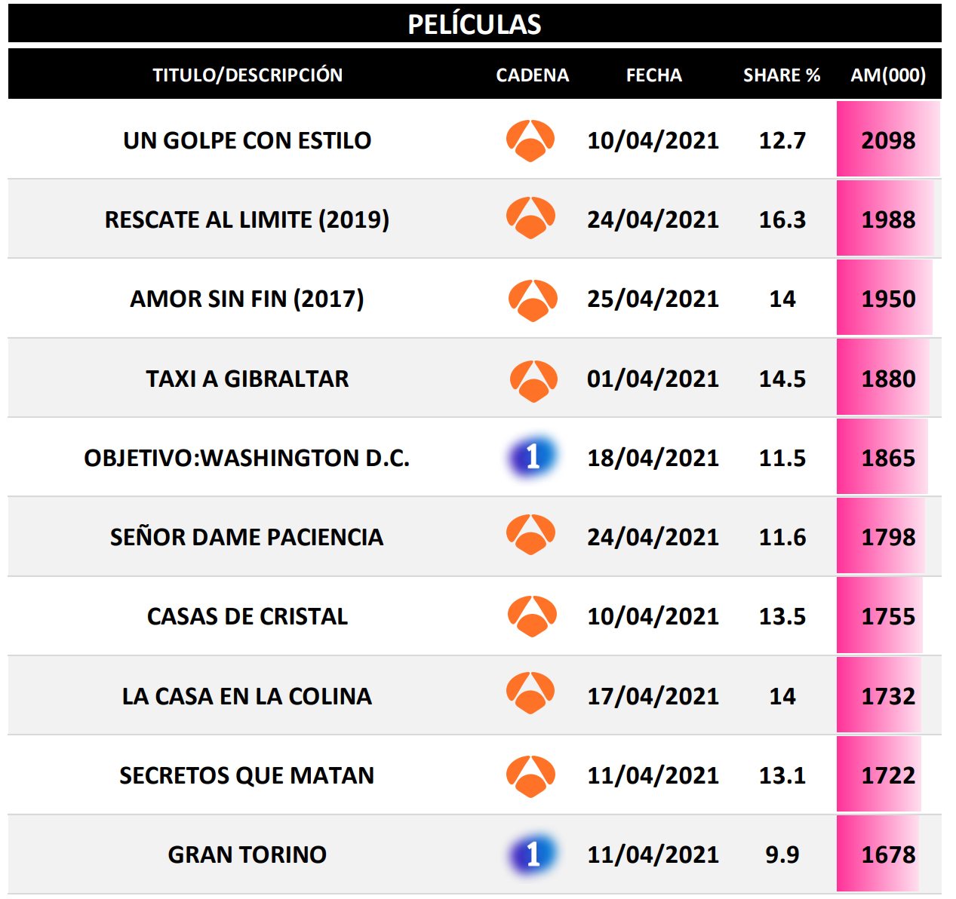Click the Casas De Cristal title
The image size is (956, 899).
tap(247, 617)
